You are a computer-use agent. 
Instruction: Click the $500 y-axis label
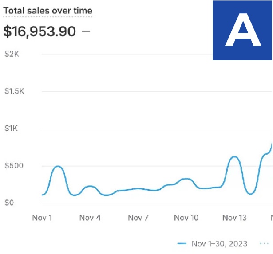tap(14, 165)
